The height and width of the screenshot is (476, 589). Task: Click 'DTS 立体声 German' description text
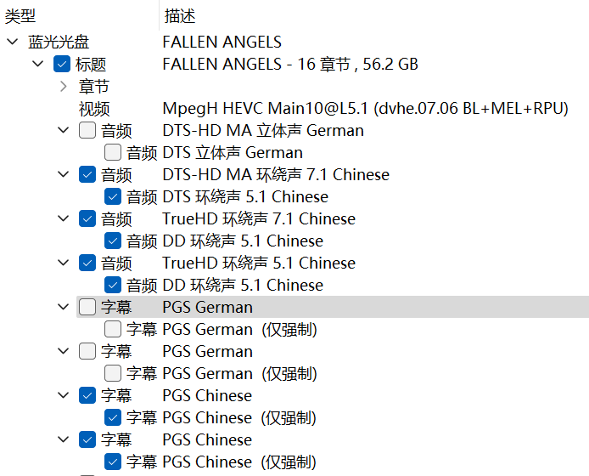(x=233, y=153)
